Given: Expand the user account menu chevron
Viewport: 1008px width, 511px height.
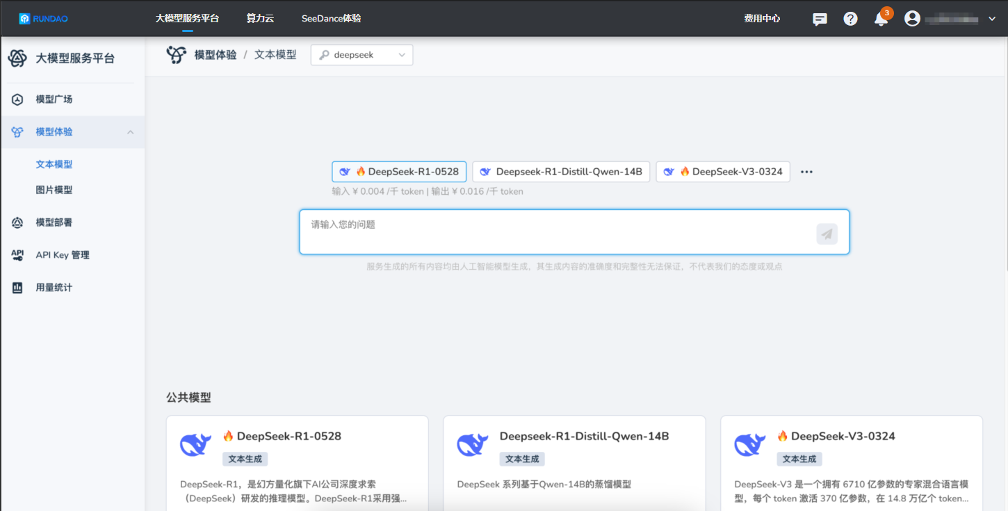Looking at the screenshot, I should click(992, 19).
